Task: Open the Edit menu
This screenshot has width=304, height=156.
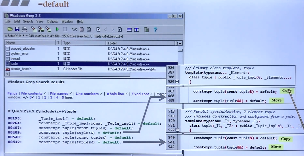Action: (x=17, y=21)
